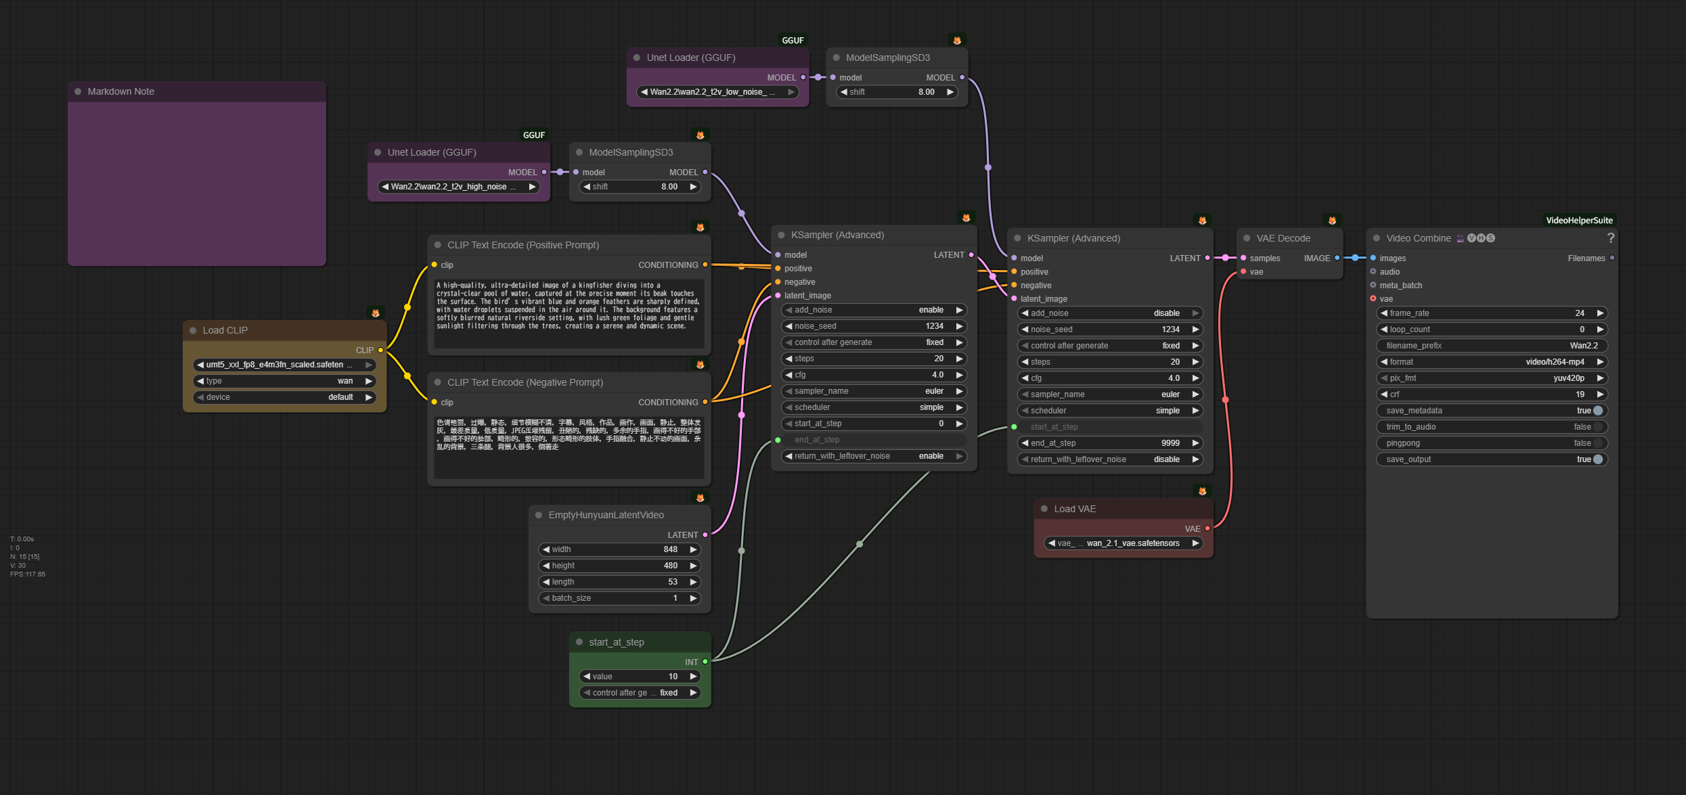The image size is (1686, 795).
Task: Toggle the pingpong option in Video Combine
Action: click(1597, 443)
